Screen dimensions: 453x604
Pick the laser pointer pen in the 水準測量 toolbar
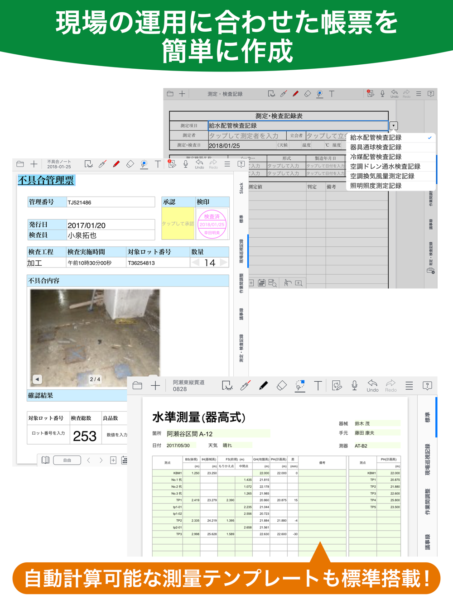[x=245, y=385]
